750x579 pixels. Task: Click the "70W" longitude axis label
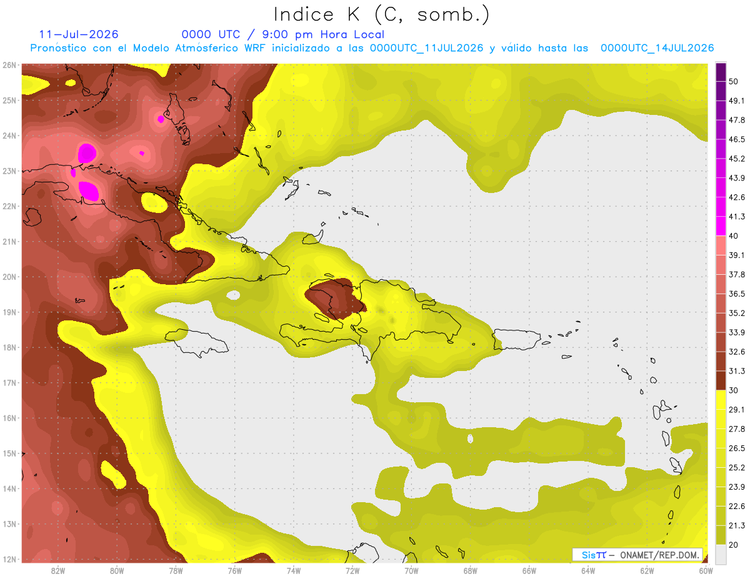tap(411, 570)
